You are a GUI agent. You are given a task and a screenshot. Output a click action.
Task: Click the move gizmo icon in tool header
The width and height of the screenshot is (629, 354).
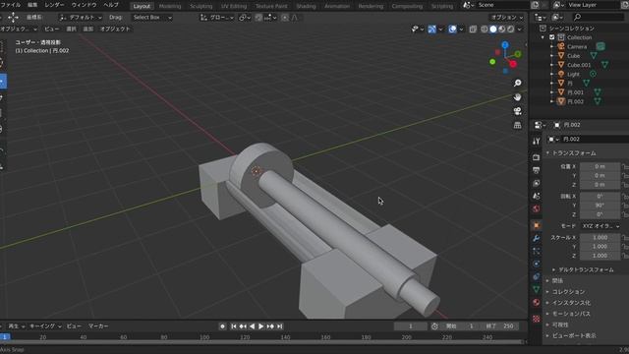(13, 18)
